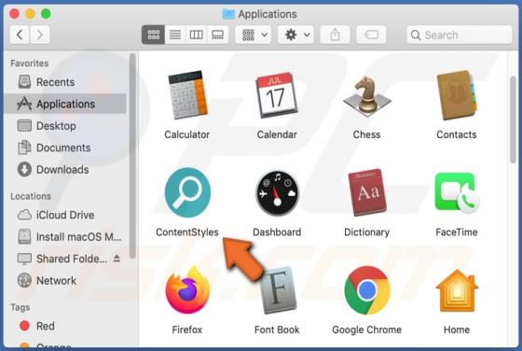The width and height of the screenshot is (522, 351).
Task: Open Desktop in the sidebar
Action: pyautogui.click(x=65, y=126)
